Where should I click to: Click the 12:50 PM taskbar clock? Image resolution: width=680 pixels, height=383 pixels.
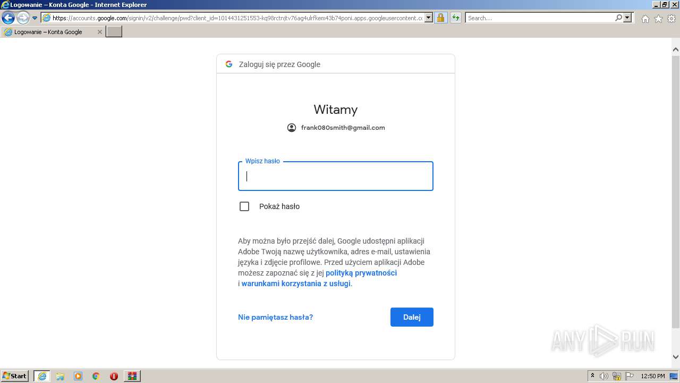653,376
